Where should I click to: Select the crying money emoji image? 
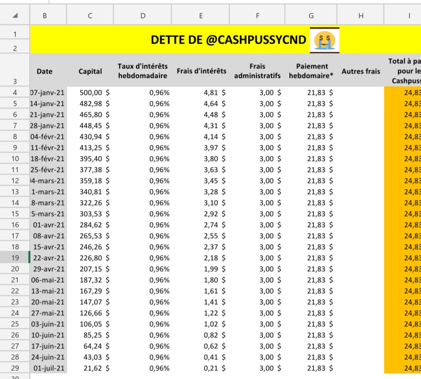pyautogui.click(x=324, y=40)
